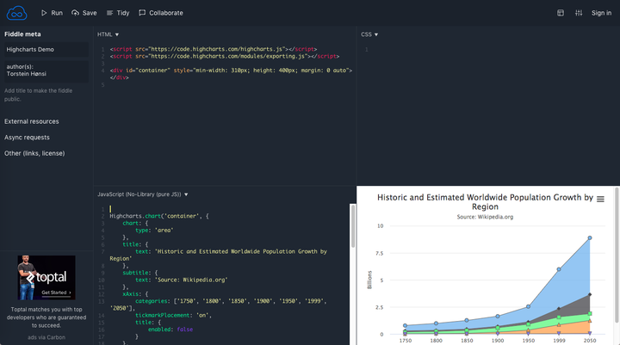Click the Toptal ad image
The image size is (620, 345).
(46, 277)
